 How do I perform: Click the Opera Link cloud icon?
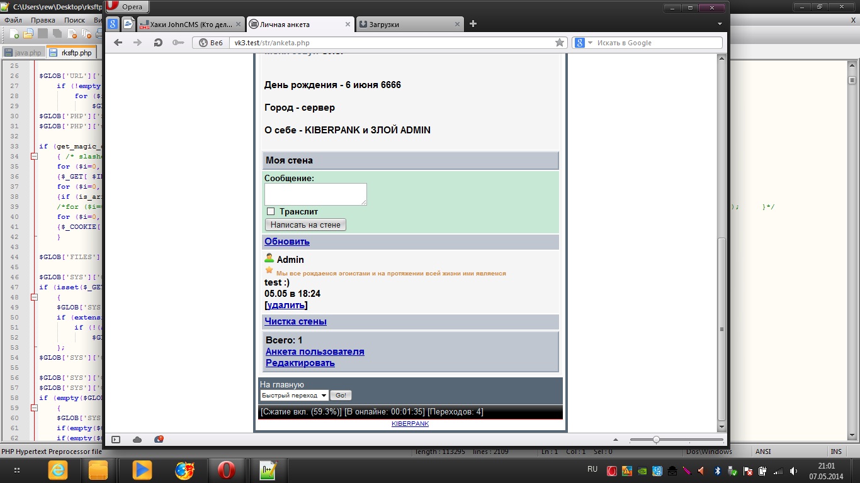(x=137, y=440)
